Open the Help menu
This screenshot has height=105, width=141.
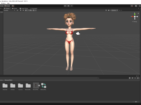coord(8,3)
